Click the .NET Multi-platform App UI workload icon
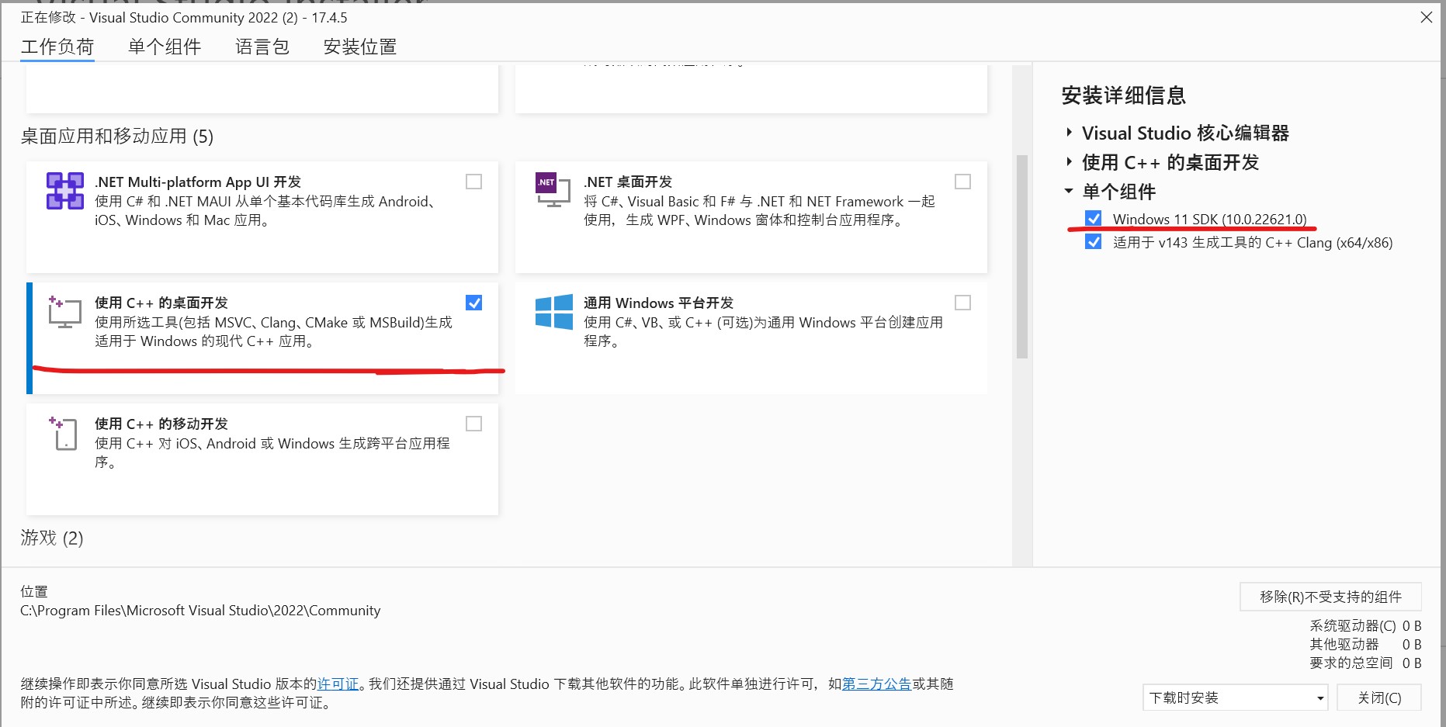Image resolution: width=1446 pixels, height=727 pixels. [65, 191]
